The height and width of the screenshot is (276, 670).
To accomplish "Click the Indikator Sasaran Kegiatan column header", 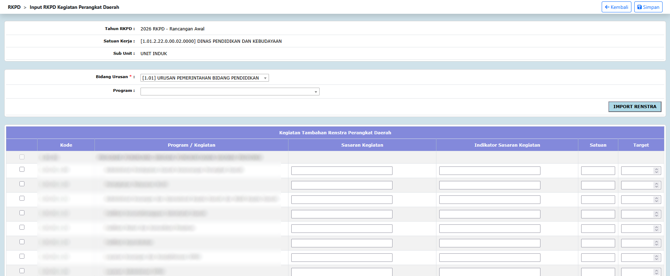I will click(507, 145).
